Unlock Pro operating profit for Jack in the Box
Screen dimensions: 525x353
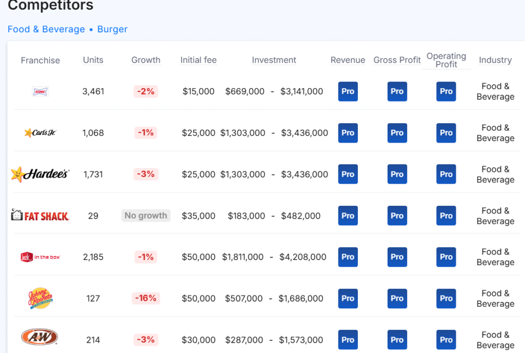[x=446, y=257]
